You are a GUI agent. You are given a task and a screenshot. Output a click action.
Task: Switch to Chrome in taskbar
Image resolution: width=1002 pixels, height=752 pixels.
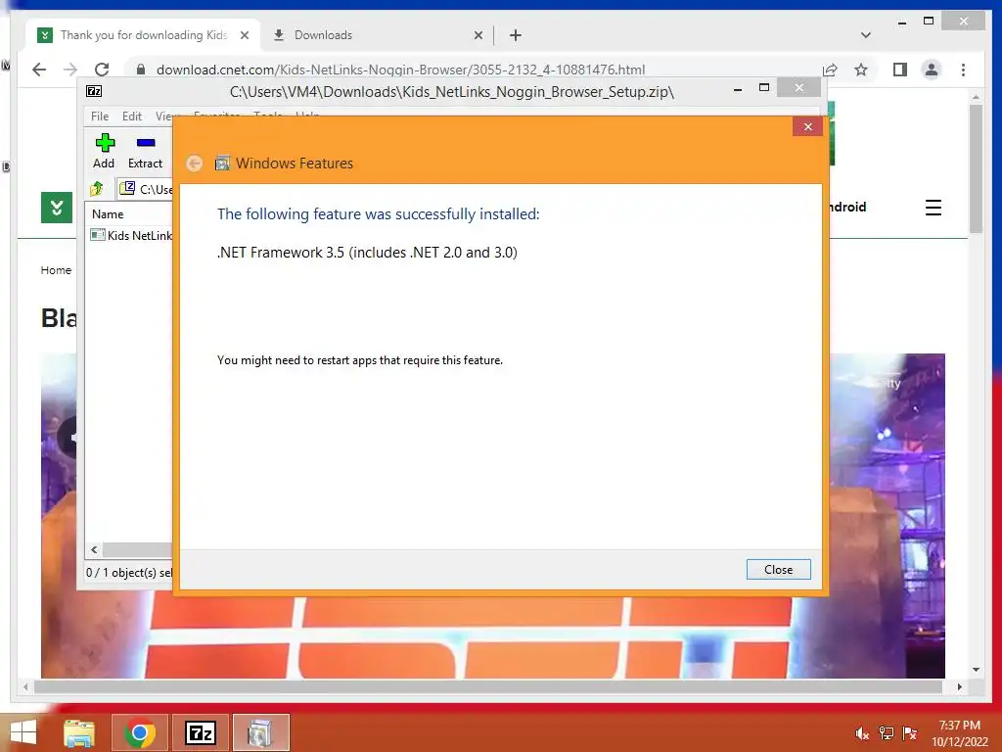pyautogui.click(x=139, y=732)
